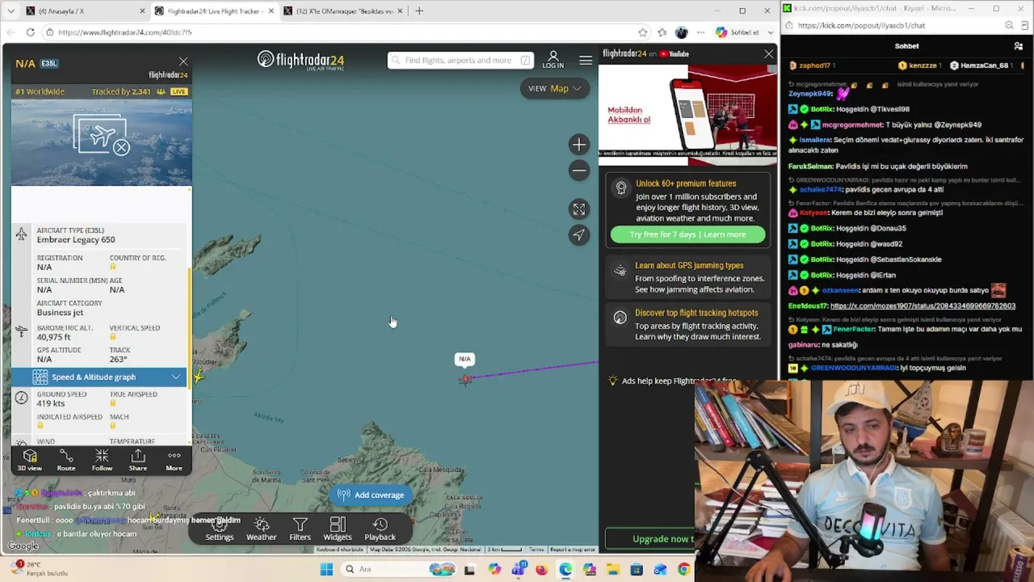Open the More options in flight panel
1034x582 pixels.
coord(174,461)
